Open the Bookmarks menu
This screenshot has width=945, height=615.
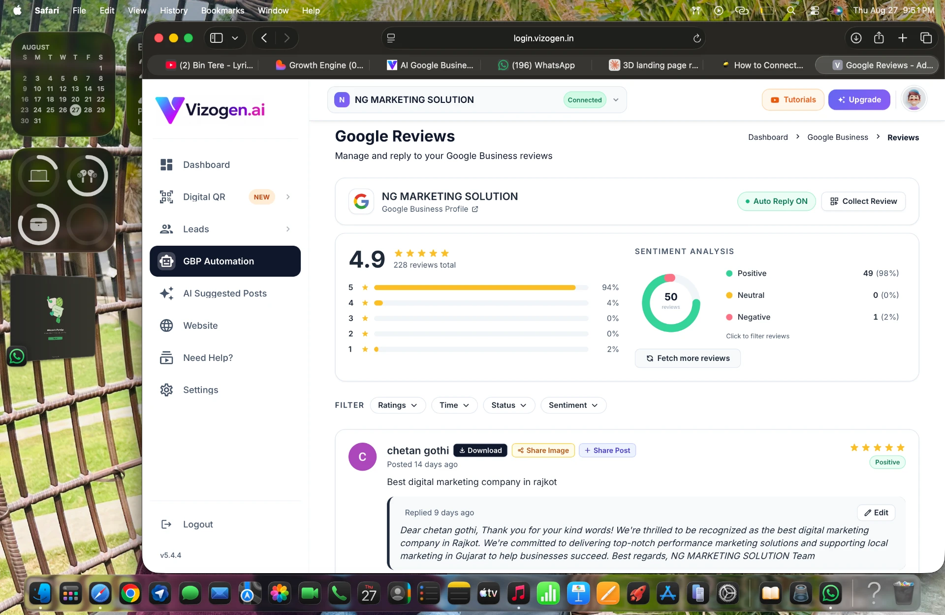tap(222, 10)
